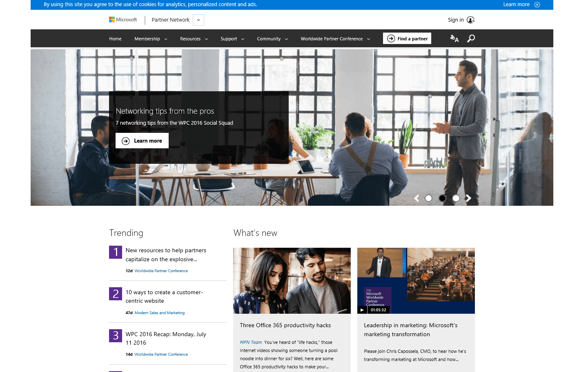Open trending item New resources to help partners
577x372 pixels.
(x=166, y=255)
